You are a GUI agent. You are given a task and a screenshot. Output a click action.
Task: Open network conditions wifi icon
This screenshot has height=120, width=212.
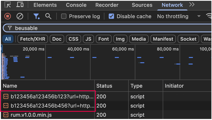pos(209,16)
